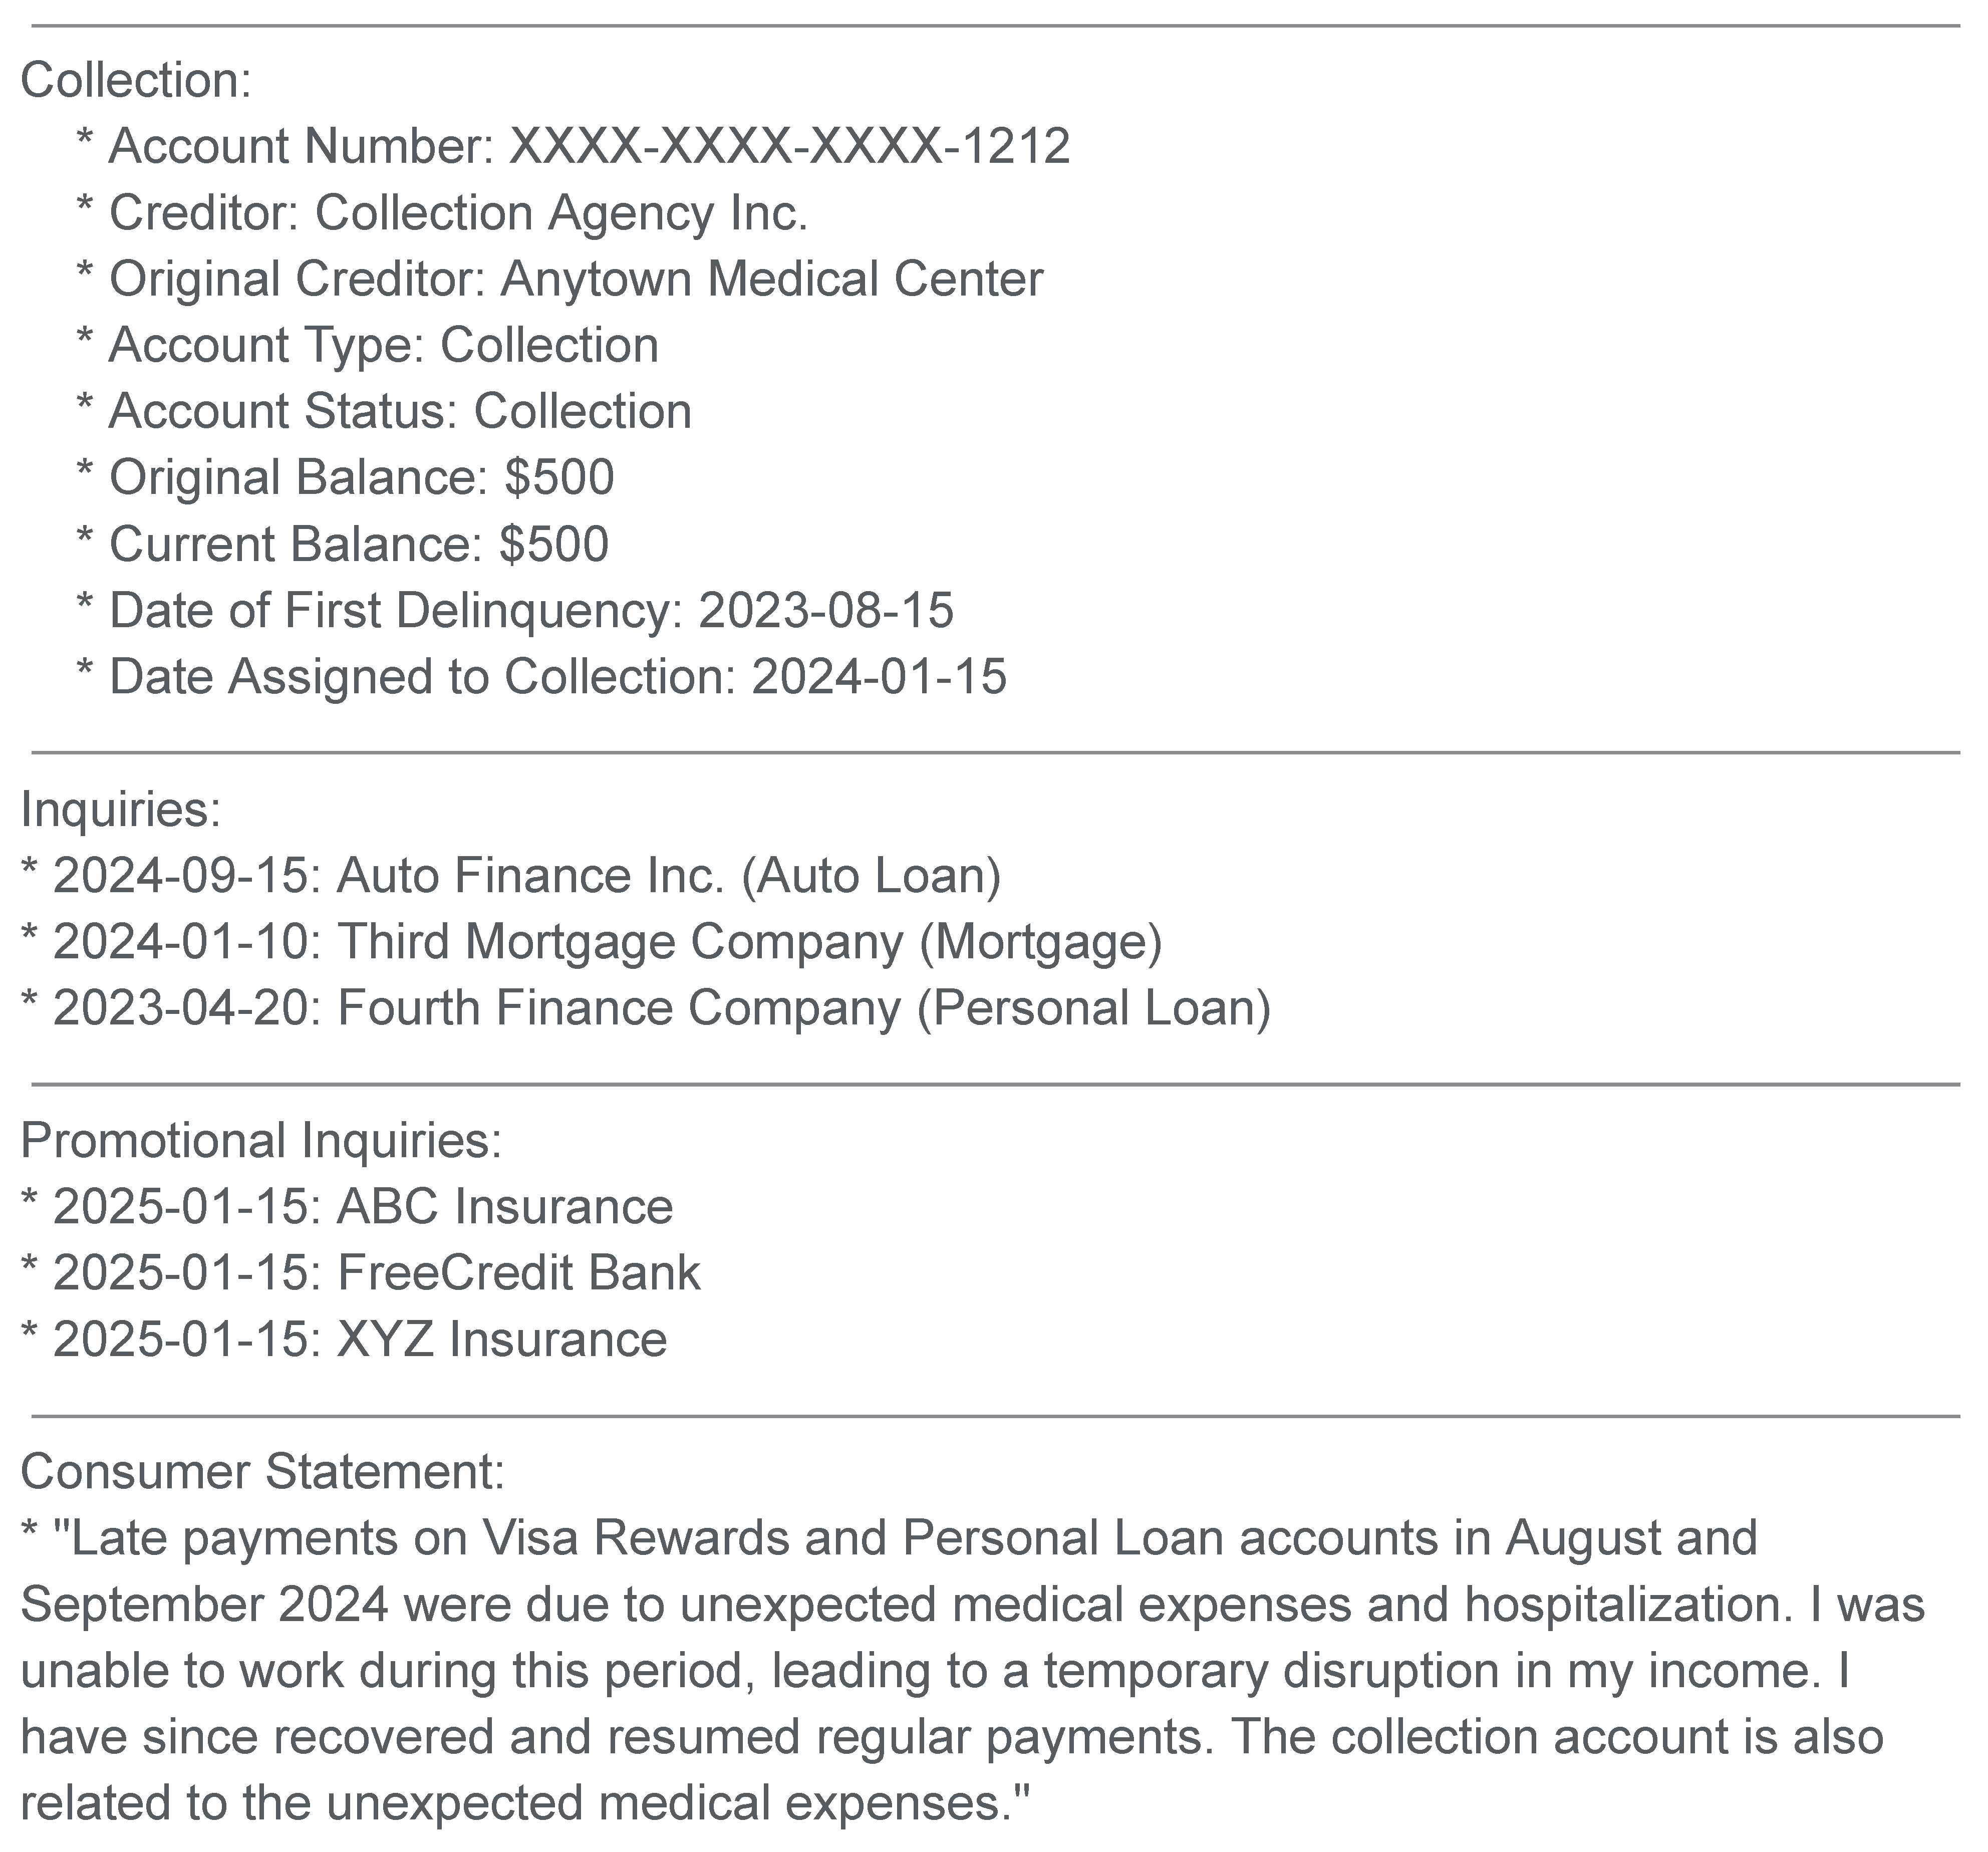Click the Collection section heading
Screen dimensions: 1988x1852
pyautogui.click(x=136, y=80)
